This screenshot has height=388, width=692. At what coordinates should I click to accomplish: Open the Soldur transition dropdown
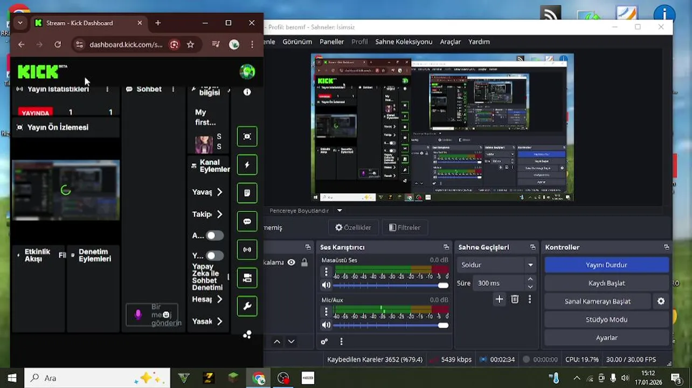coord(496,265)
